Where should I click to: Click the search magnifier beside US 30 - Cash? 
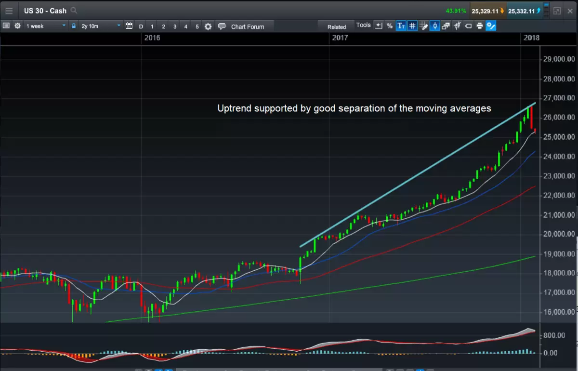pos(73,10)
